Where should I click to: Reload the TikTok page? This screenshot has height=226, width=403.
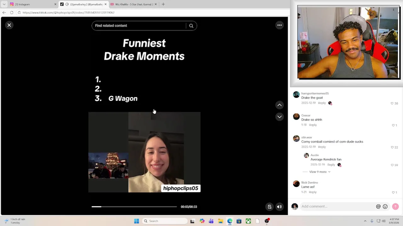pos(12,13)
